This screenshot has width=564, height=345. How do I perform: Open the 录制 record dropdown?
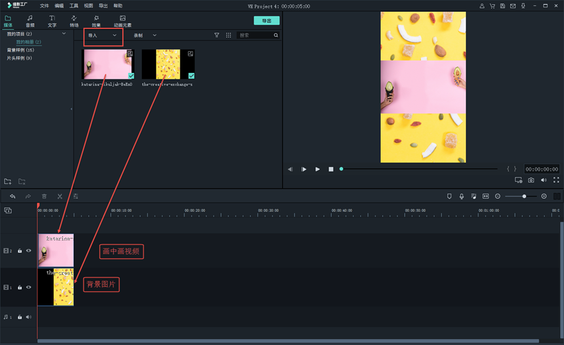[145, 35]
